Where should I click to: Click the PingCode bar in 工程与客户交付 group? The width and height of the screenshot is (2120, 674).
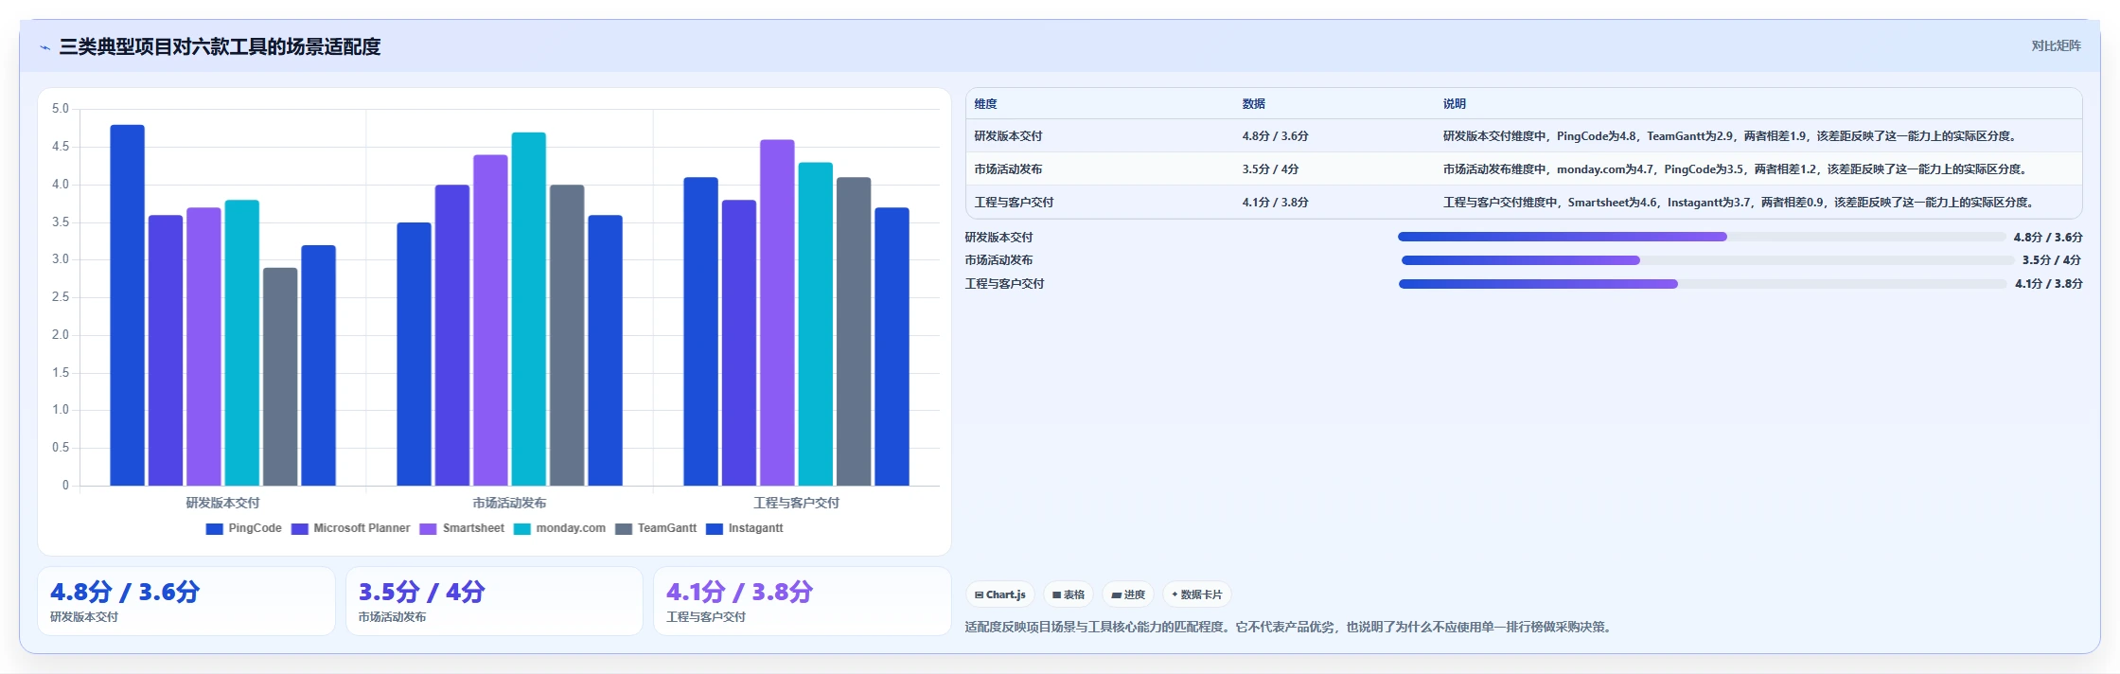tap(701, 331)
